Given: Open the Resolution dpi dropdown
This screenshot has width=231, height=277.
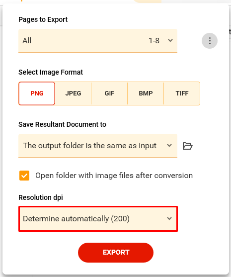Looking at the screenshot, I should pos(98,219).
